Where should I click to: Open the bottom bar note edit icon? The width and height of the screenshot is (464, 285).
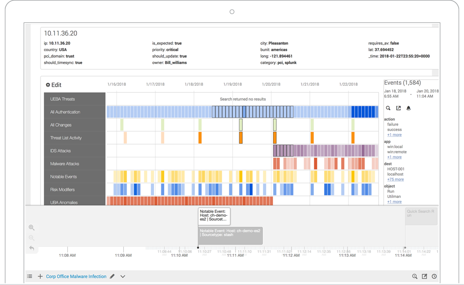pyautogui.click(x=425, y=276)
